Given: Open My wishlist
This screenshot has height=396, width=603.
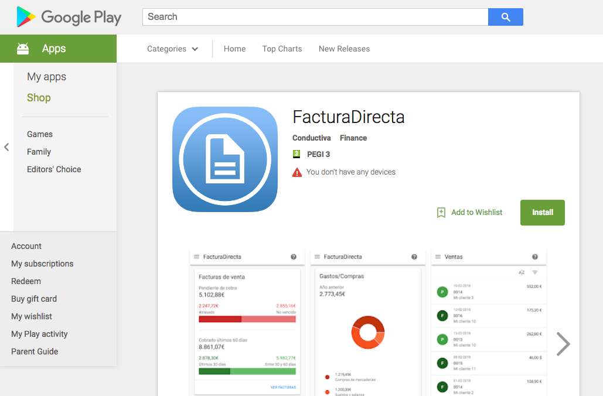Looking at the screenshot, I should point(32,316).
